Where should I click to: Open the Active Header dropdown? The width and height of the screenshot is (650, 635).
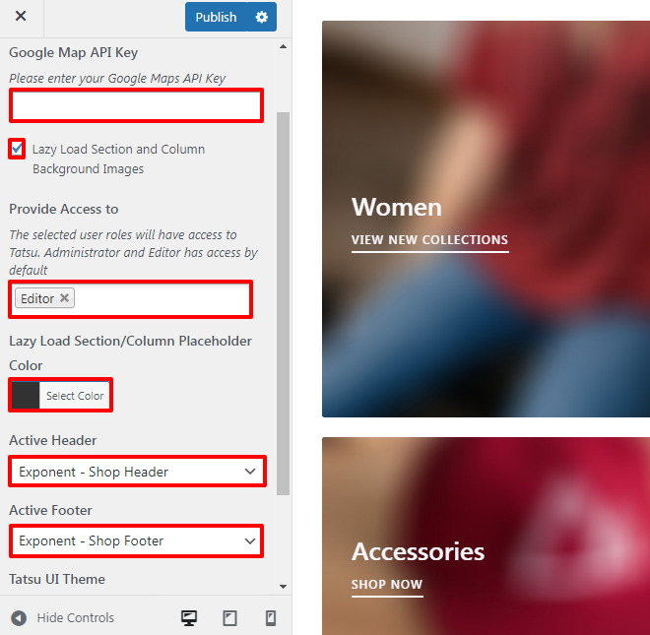137,472
